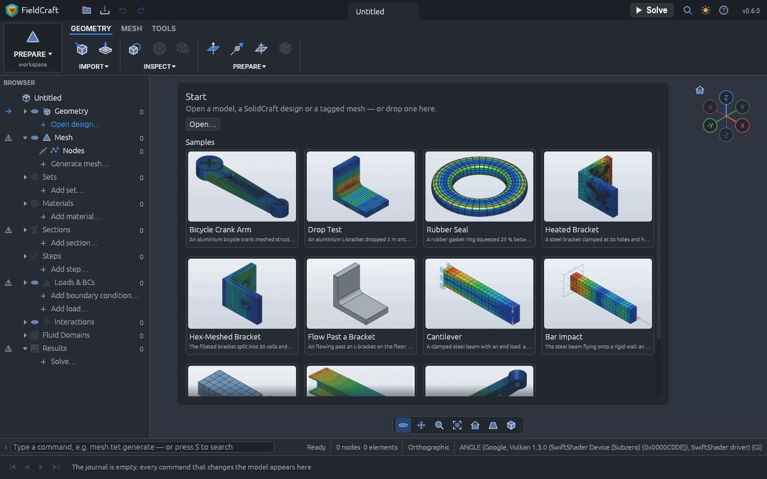Click the first Inspect ribbon cube icon
The width and height of the screenshot is (767, 479).
point(135,48)
